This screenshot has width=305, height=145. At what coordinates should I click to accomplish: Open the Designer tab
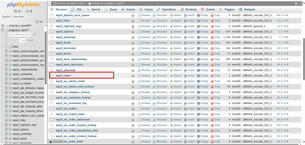click(x=247, y=9)
